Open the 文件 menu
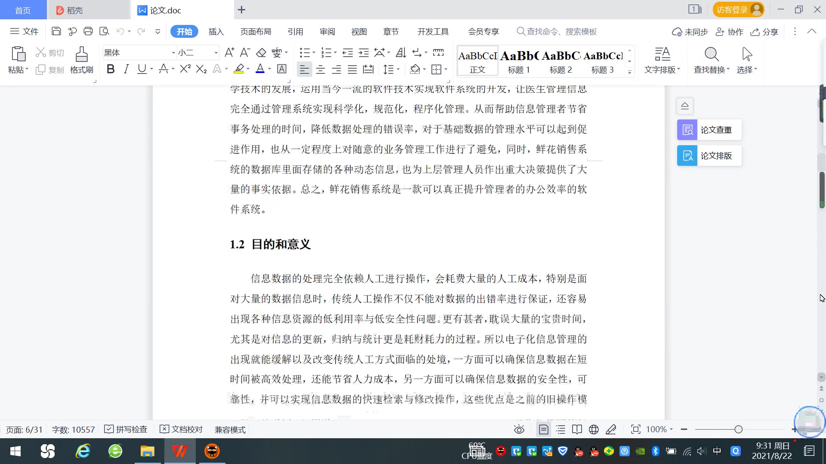The width and height of the screenshot is (826, 464). pos(25,31)
